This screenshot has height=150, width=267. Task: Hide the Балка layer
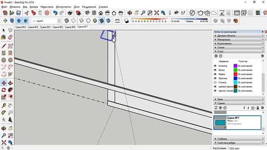(215, 70)
